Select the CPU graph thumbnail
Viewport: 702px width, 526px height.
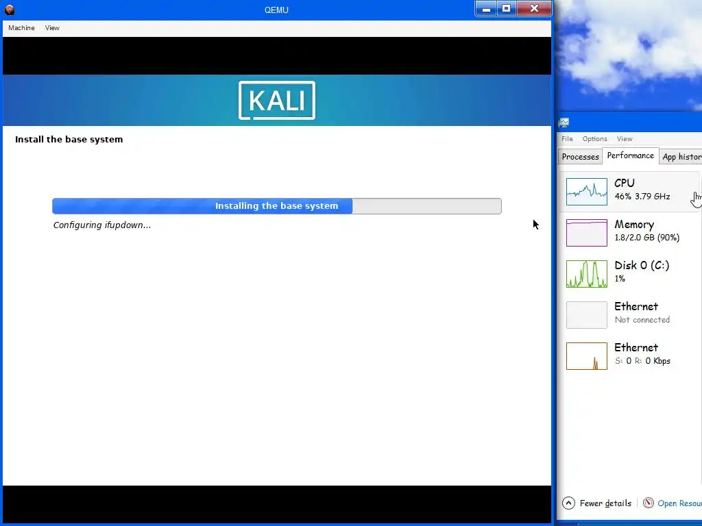(587, 192)
